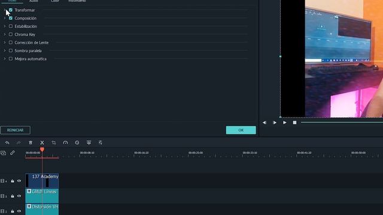This screenshot has height=215, width=383.
Task: Click the 00:00:00:00 mark on the ruler
Action: tap(33, 153)
